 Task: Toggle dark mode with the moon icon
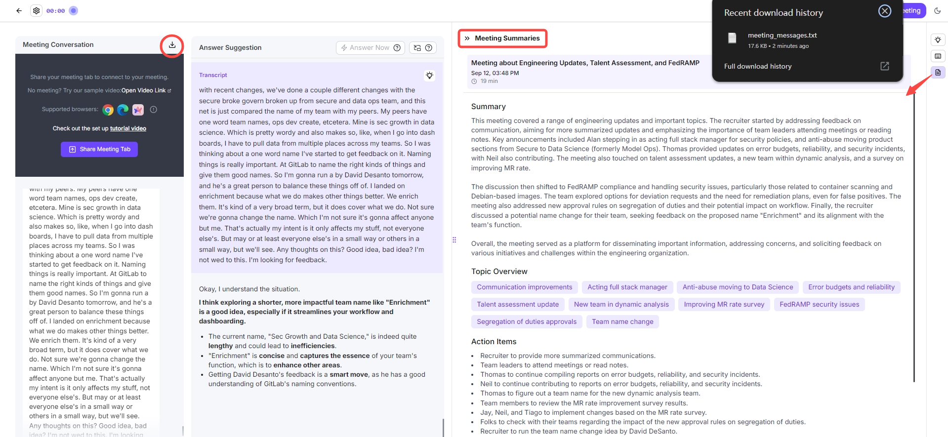click(x=937, y=11)
